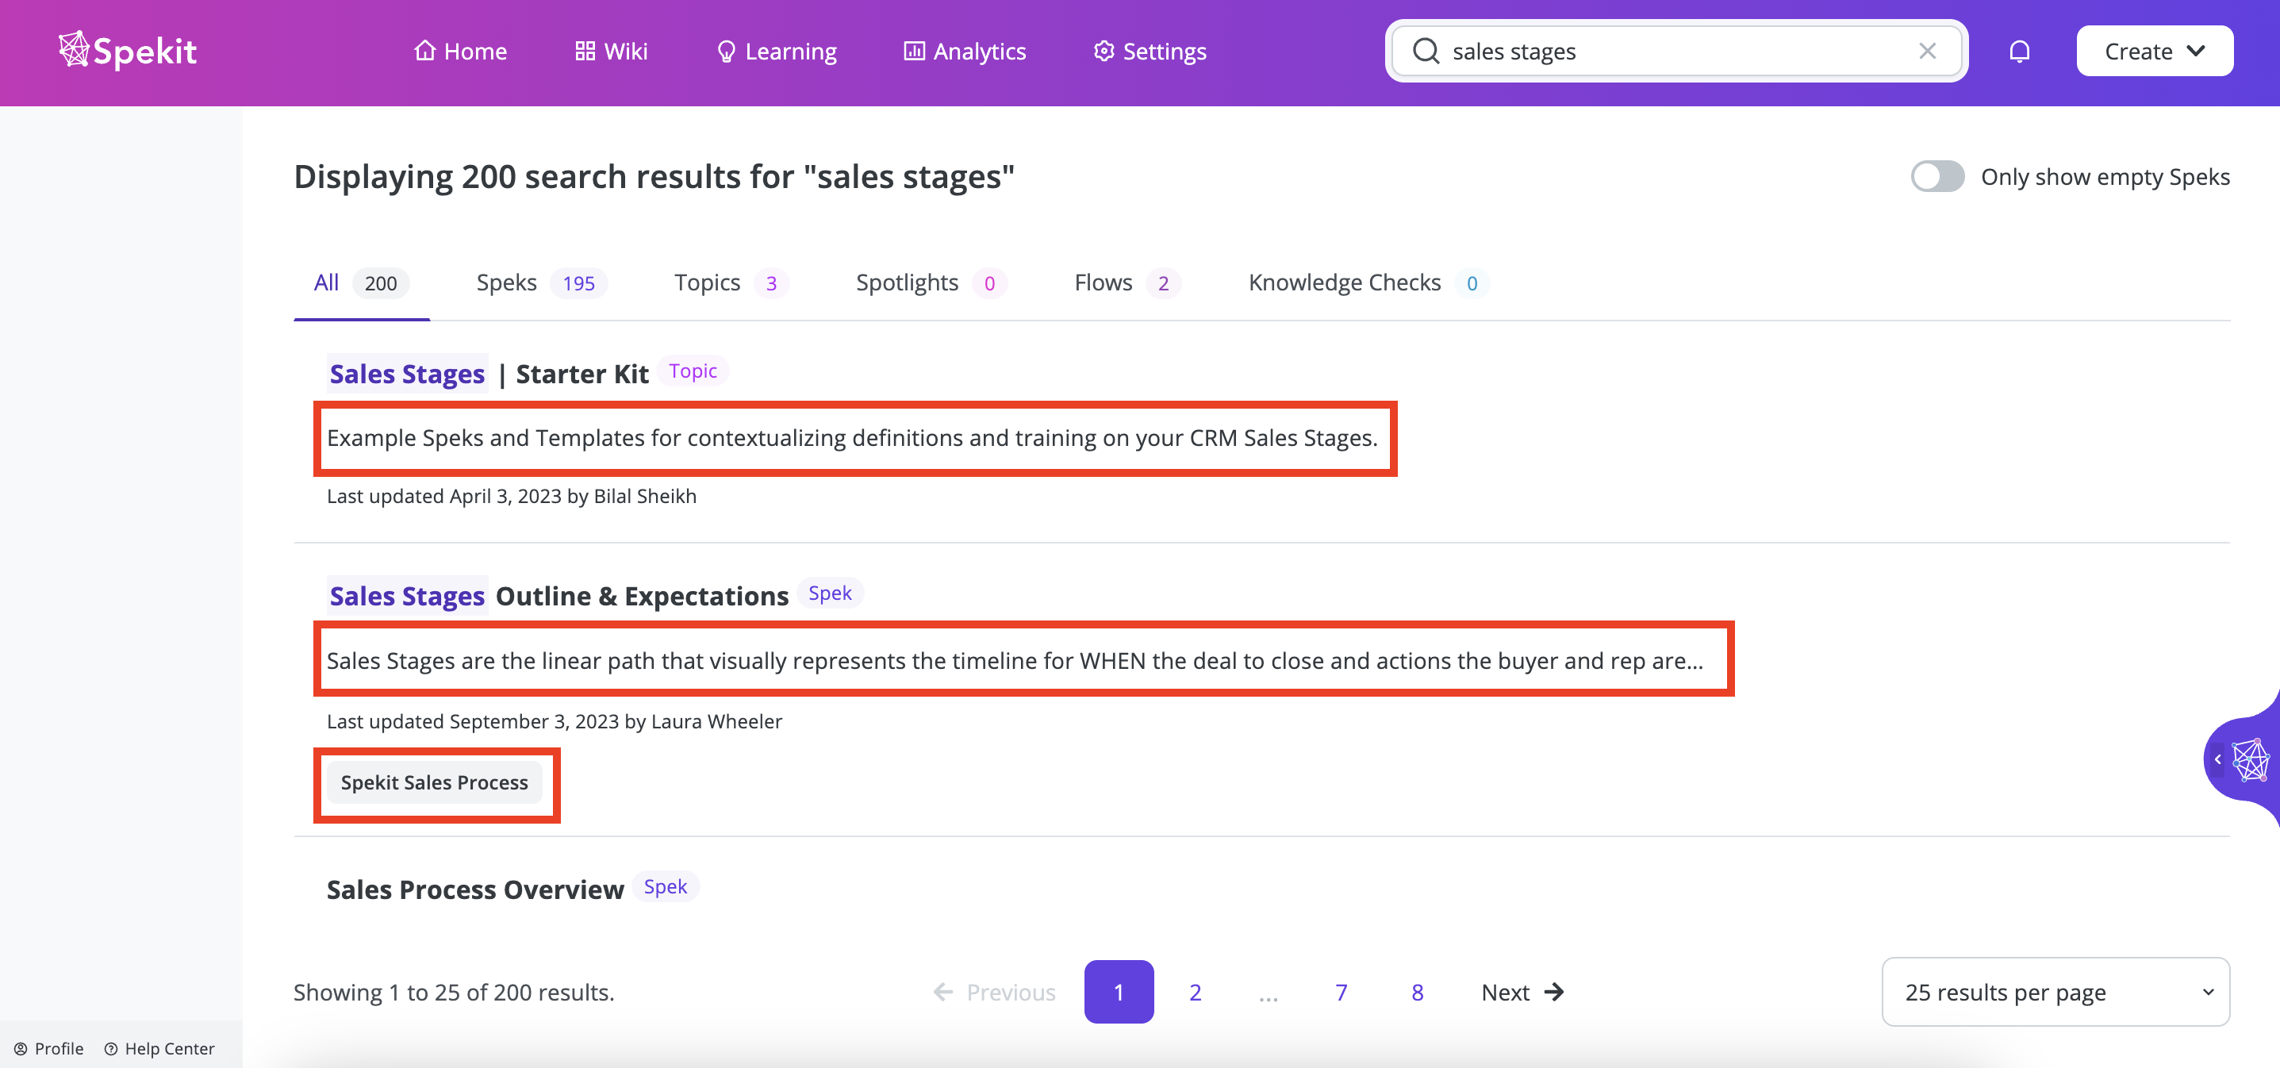Click 'Last updated September 3, 2023 by Laura Wheeler'
The image size is (2280, 1068).
(554, 722)
